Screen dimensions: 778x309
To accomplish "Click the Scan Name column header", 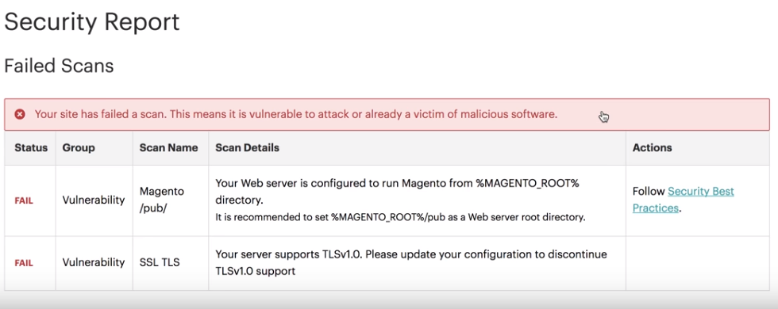I will coord(168,147).
